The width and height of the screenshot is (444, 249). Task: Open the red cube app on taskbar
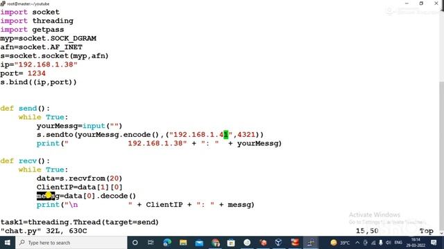click(x=263, y=243)
